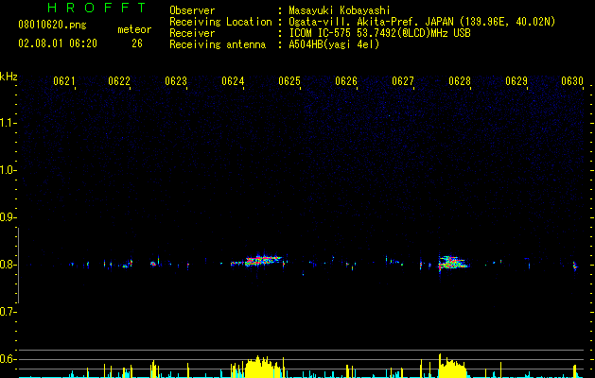595x378 pixels.
Task: Click the yellow power histogram peak near 0628
Action: [452, 367]
